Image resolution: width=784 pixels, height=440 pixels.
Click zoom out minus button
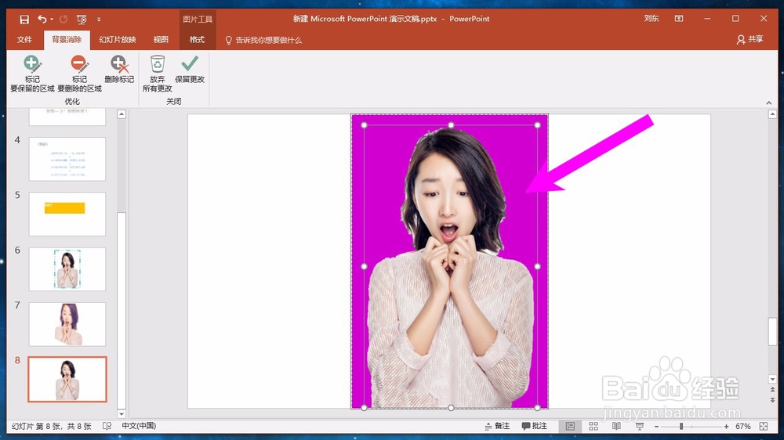[x=656, y=427]
